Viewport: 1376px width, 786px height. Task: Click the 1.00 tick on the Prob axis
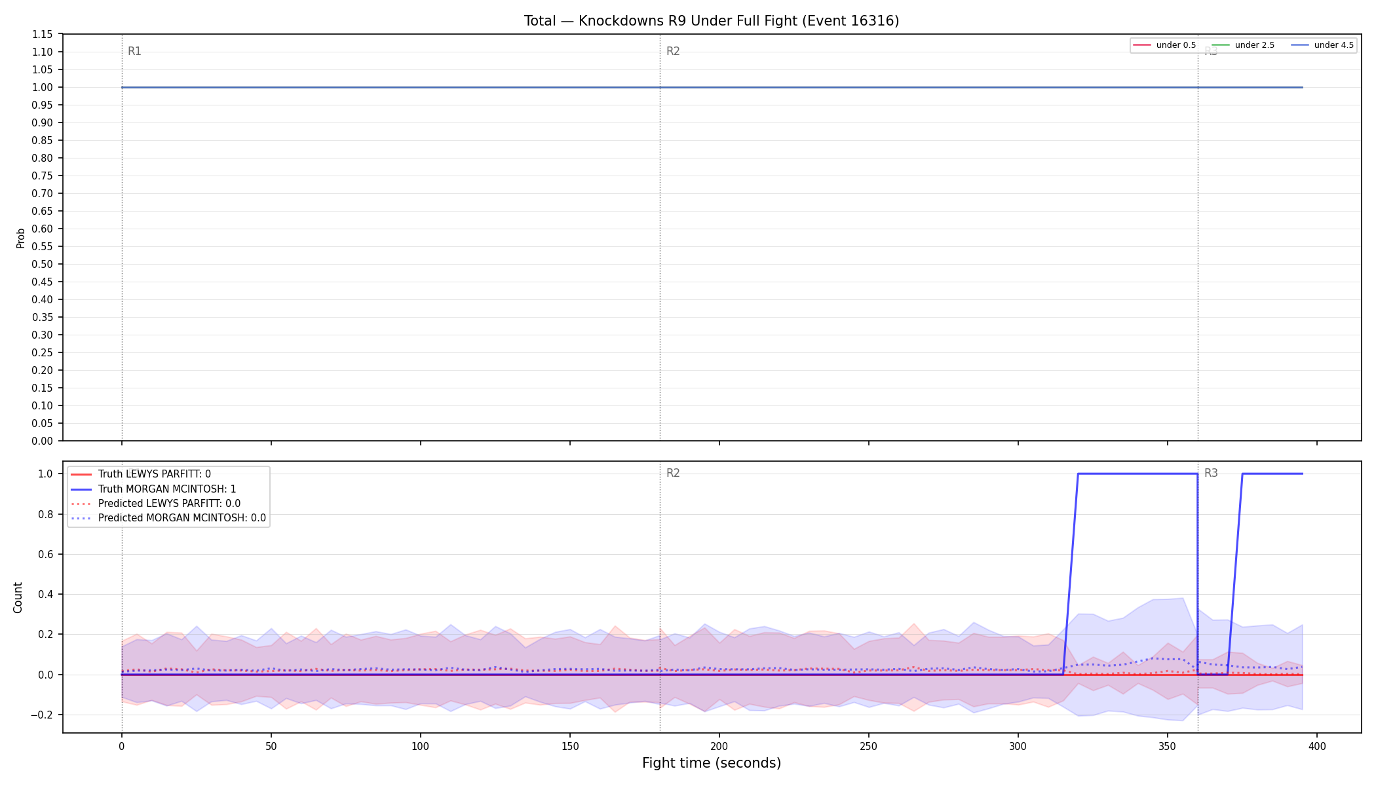(x=43, y=87)
